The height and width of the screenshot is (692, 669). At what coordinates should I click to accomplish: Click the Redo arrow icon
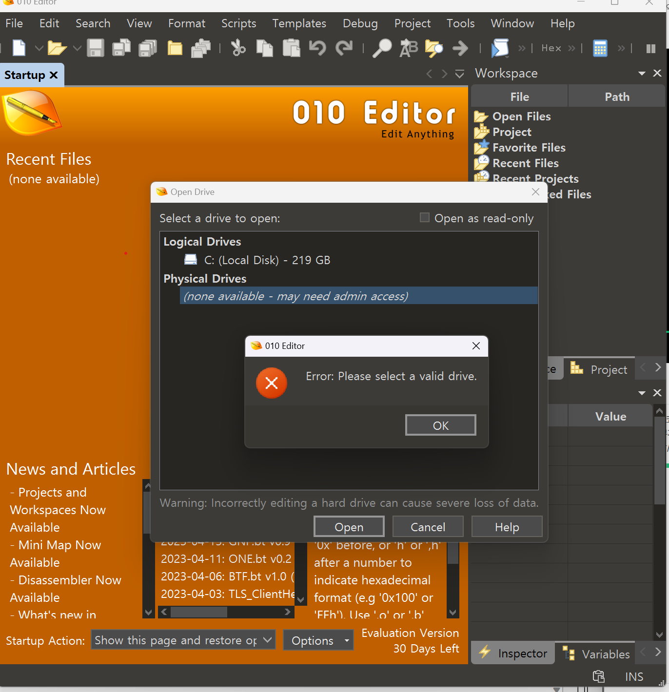(344, 48)
